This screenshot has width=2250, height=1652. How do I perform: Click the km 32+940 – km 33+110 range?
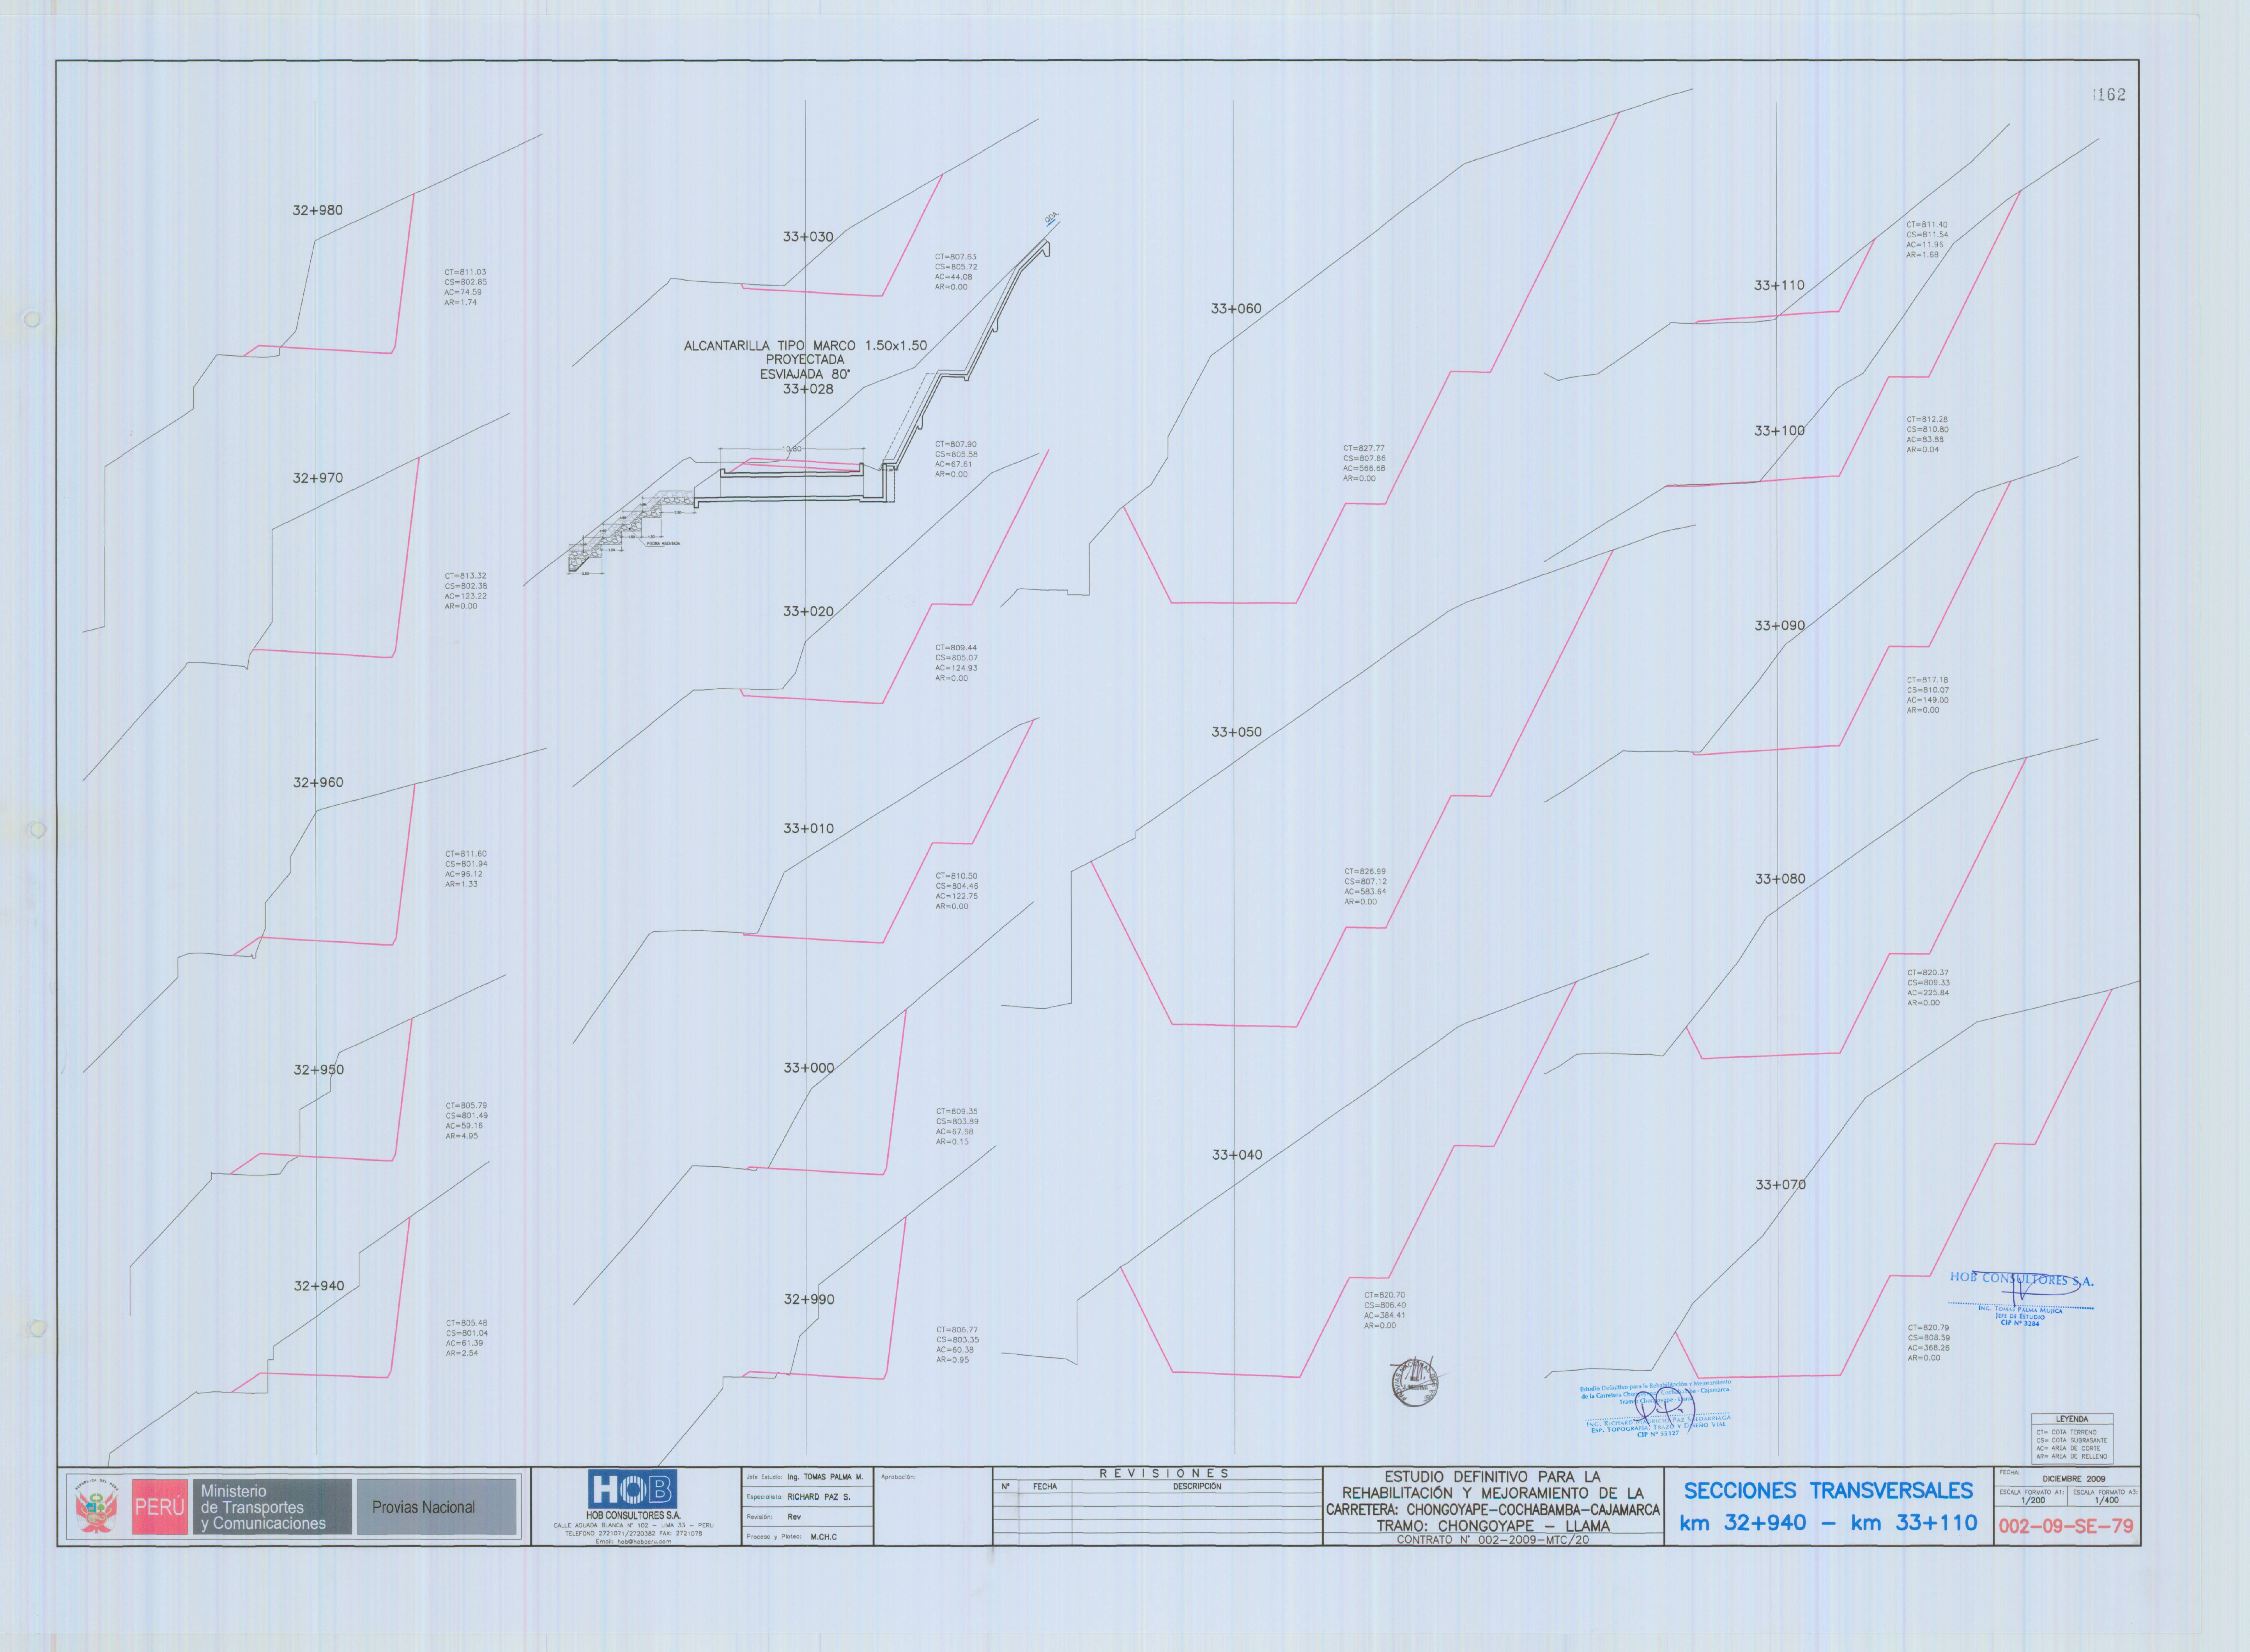(1828, 1523)
